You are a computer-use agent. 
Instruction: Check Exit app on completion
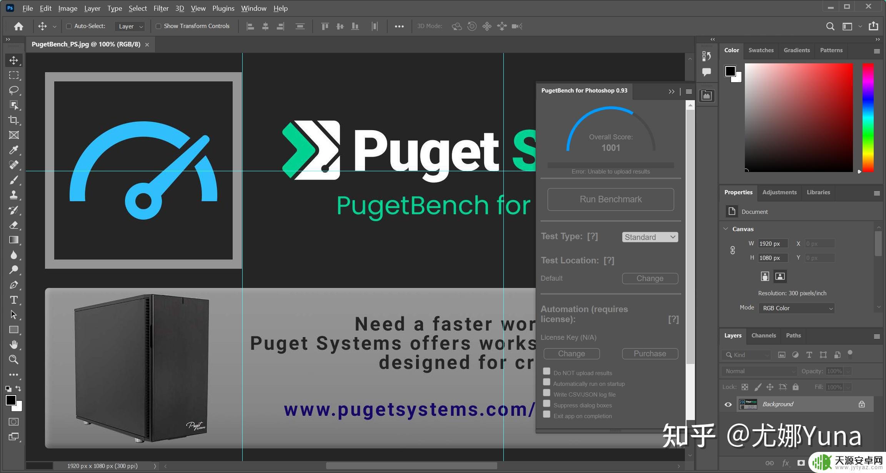click(x=546, y=414)
